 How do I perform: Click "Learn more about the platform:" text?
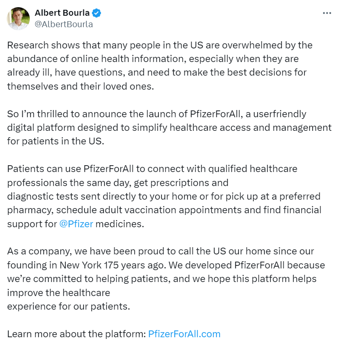pos(77,334)
